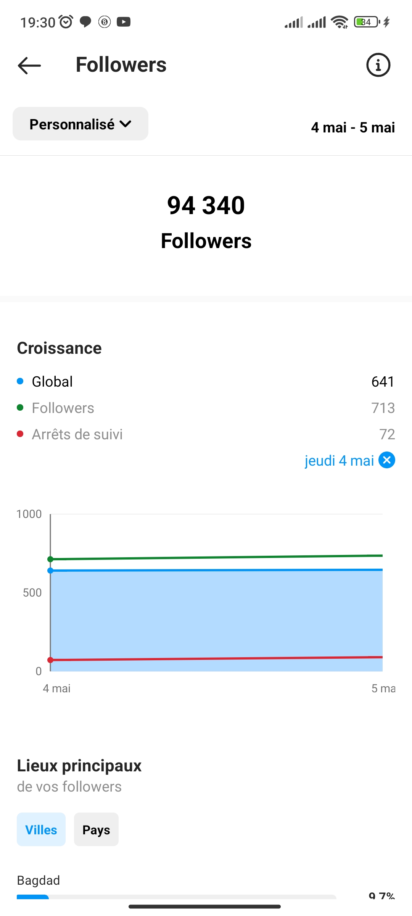Viewport: 412px width, 916px height.
Task: Tap the 4 mai - 5 mai date range
Action: pyautogui.click(x=353, y=127)
